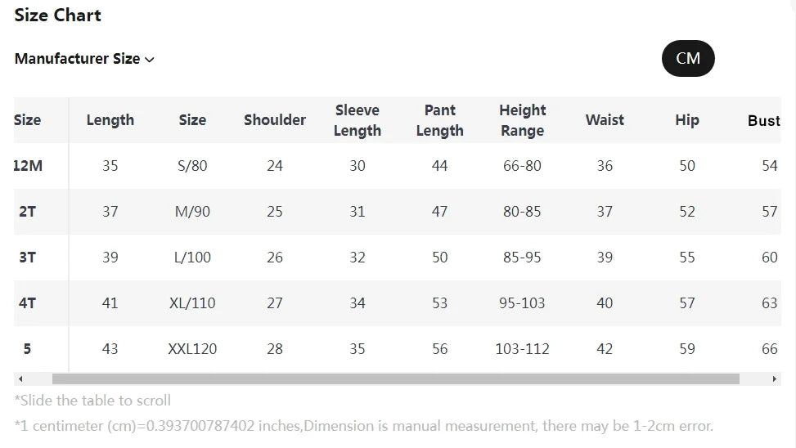Select the Hip column header
Image resolution: width=796 pixels, height=448 pixels.
pyautogui.click(x=687, y=120)
